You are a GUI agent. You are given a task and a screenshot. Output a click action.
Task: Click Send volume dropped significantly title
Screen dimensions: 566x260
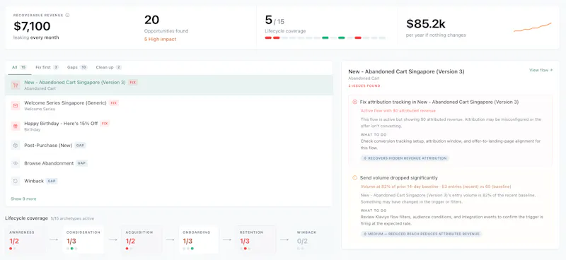point(399,178)
